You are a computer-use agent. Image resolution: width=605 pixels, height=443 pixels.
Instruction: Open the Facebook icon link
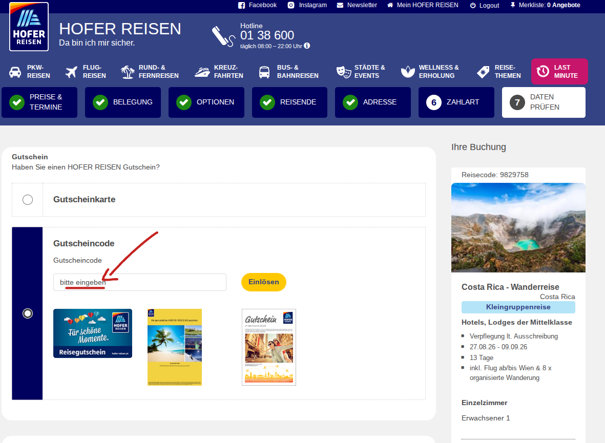coord(242,5)
